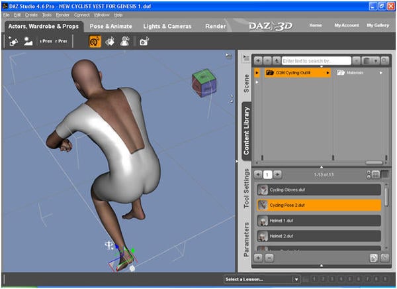Screen dimensions: 397x289
Task: Expand the G2M Cycling Outfit folder arrow
Action: pyautogui.click(x=328, y=73)
